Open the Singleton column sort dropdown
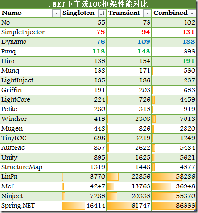This screenshot has height=213, width=198. pos(102,13)
